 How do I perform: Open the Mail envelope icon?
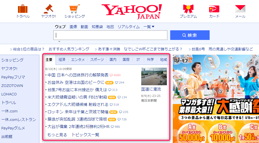coord(240,9)
